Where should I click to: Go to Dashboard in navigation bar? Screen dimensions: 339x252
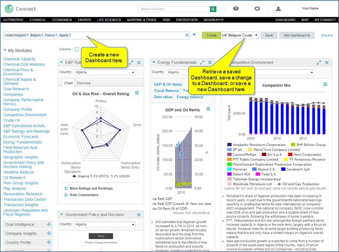[285, 20]
